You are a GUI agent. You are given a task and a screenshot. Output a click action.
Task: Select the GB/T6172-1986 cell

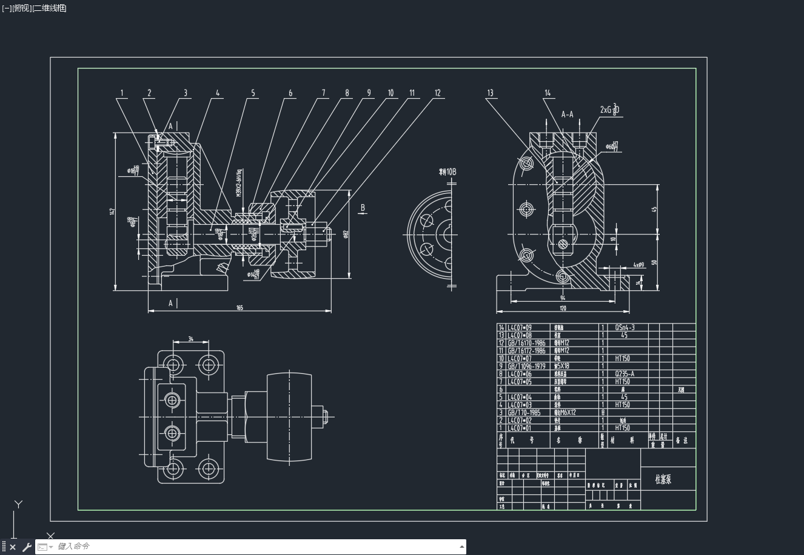[x=526, y=351]
